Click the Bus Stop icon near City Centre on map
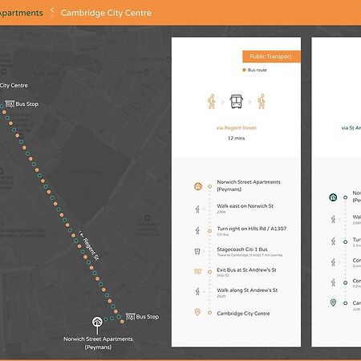Viewport: 361px width, 361px height. tap(10, 103)
